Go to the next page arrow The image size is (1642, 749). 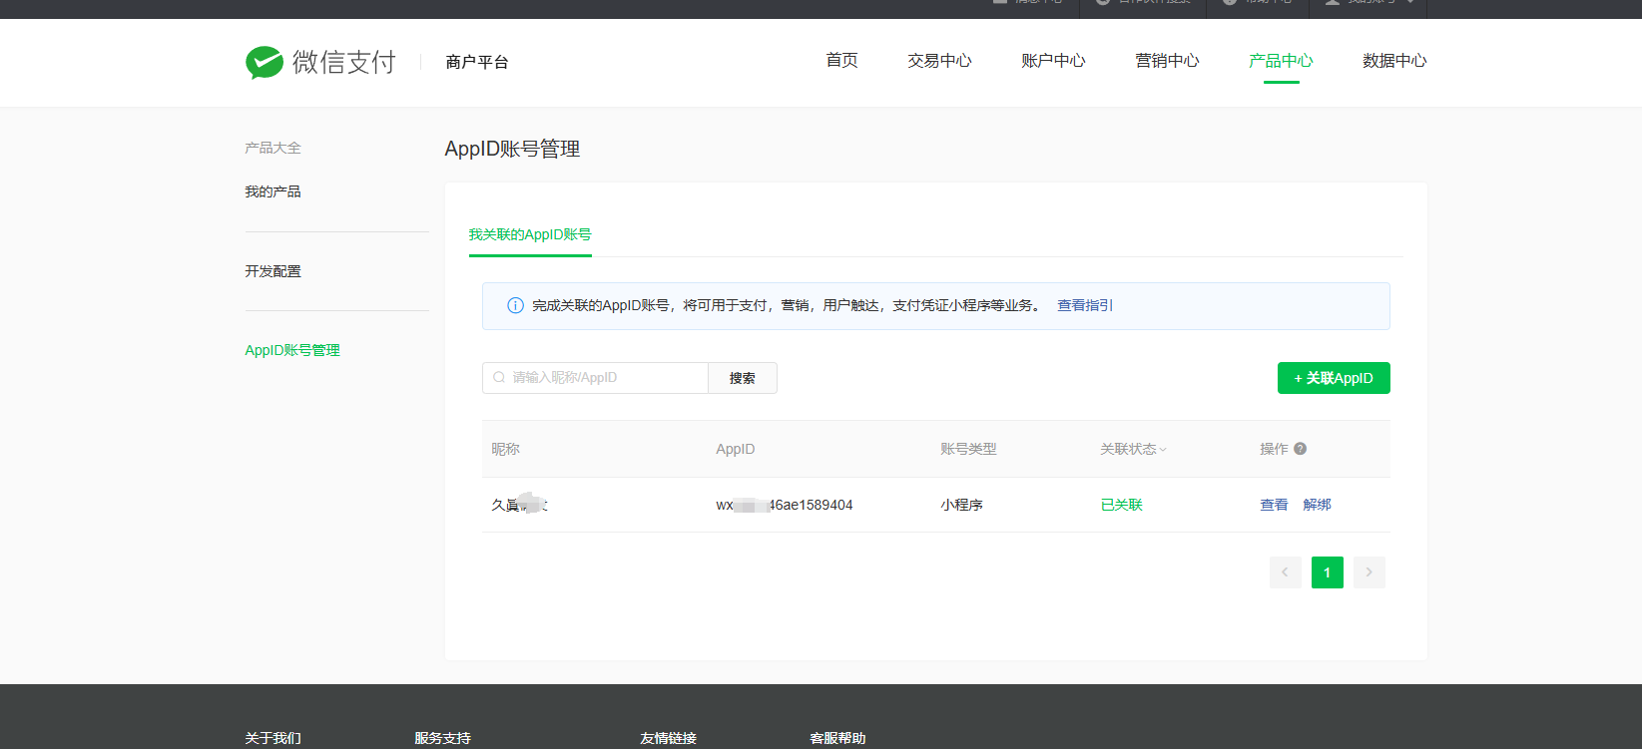(1368, 572)
